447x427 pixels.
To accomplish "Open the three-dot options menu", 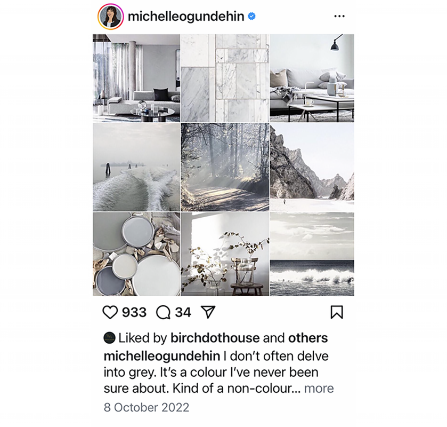I will (x=339, y=17).
